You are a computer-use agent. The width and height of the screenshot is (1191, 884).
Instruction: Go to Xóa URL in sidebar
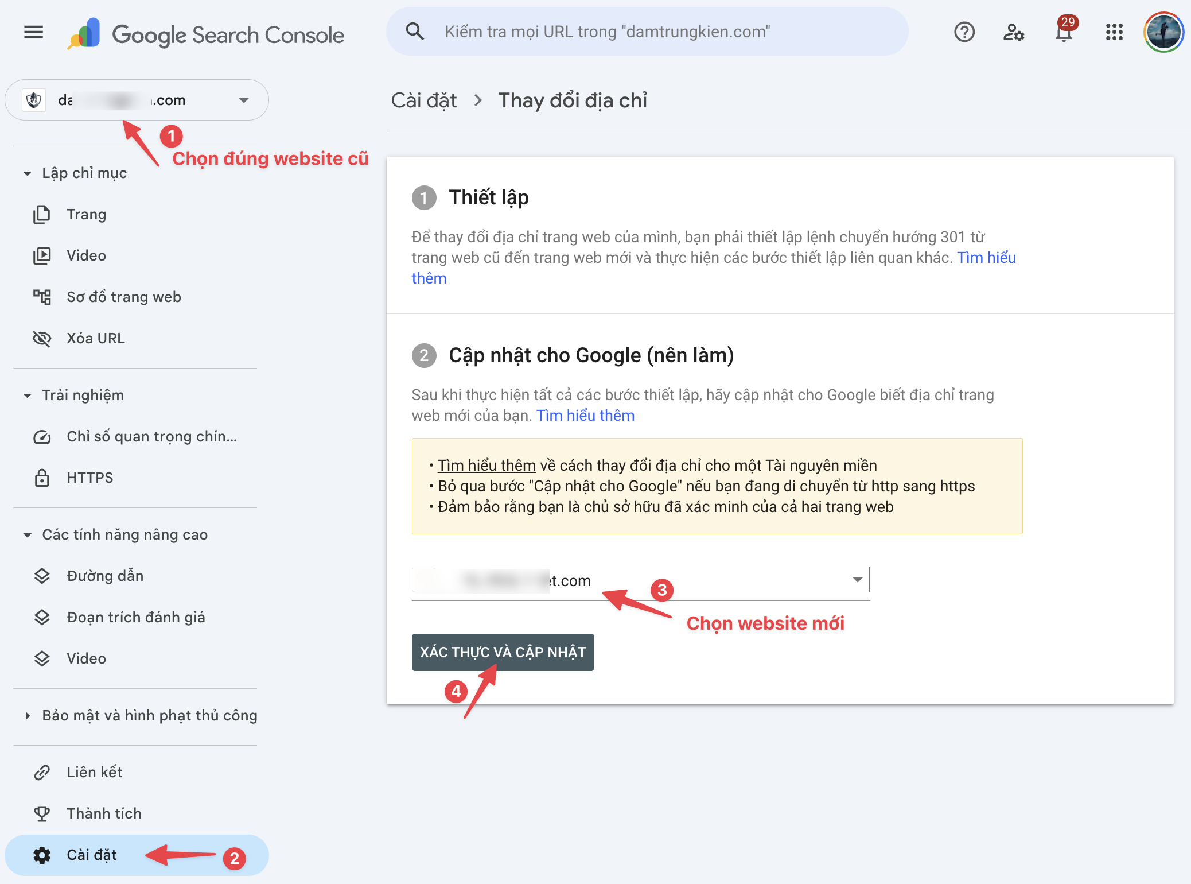[95, 338]
